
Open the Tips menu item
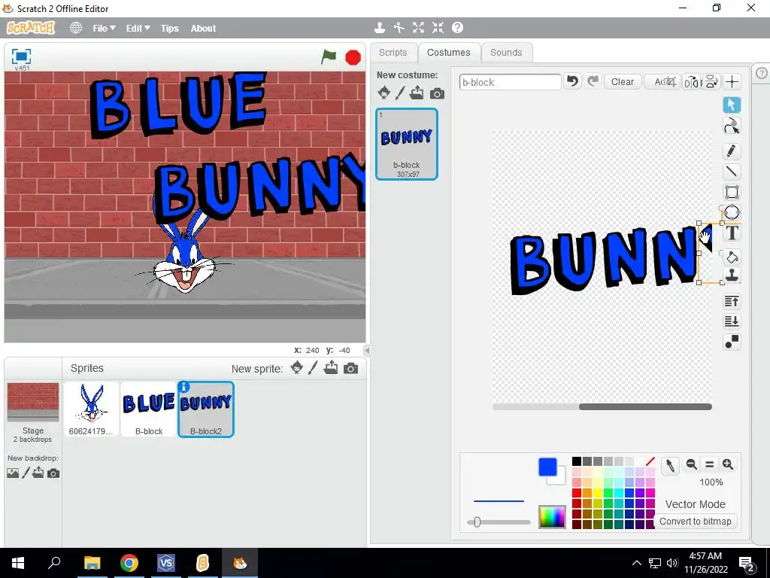tap(169, 28)
